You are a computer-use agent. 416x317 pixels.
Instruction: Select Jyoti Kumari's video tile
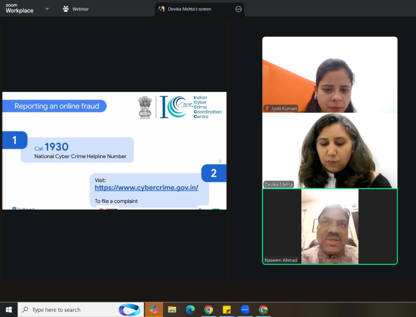click(x=330, y=74)
